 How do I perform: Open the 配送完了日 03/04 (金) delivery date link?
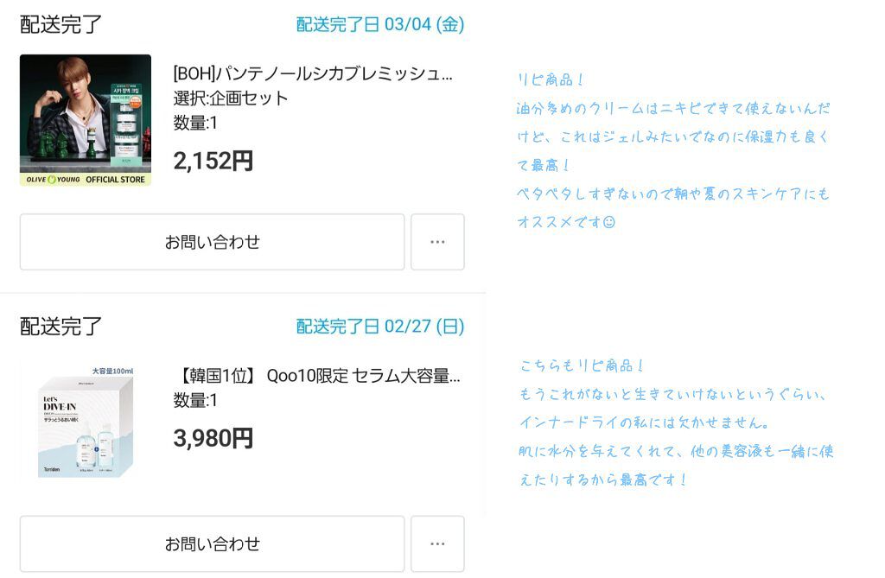[380, 24]
